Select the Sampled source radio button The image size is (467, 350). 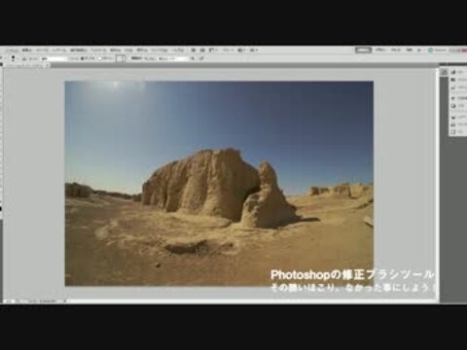point(88,58)
